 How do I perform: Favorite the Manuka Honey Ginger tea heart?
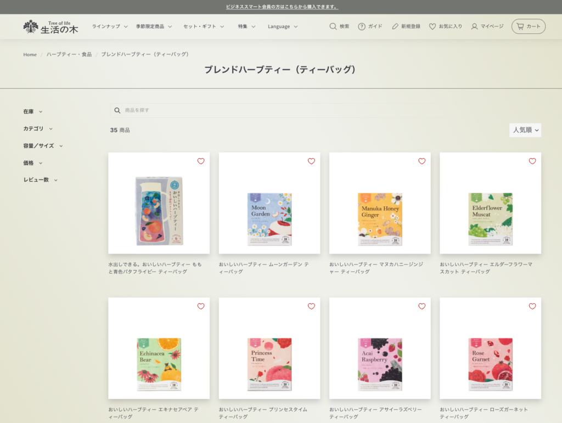pyautogui.click(x=422, y=161)
